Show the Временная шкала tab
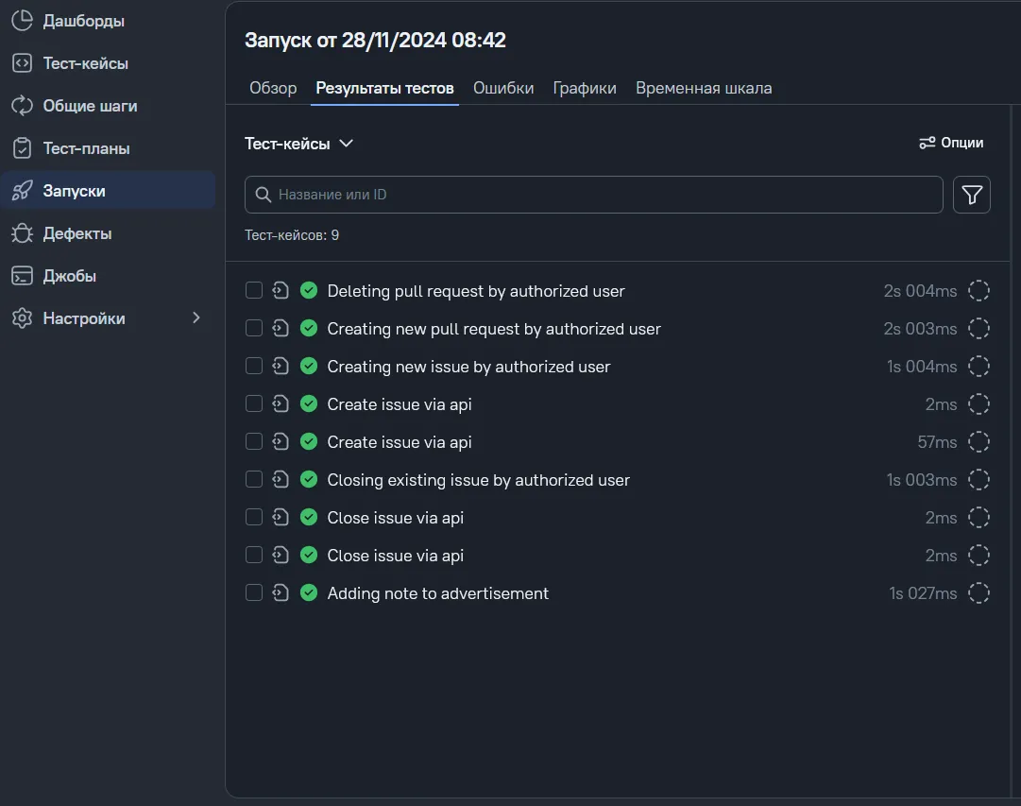This screenshot has height=806, width=1021. 704,88
